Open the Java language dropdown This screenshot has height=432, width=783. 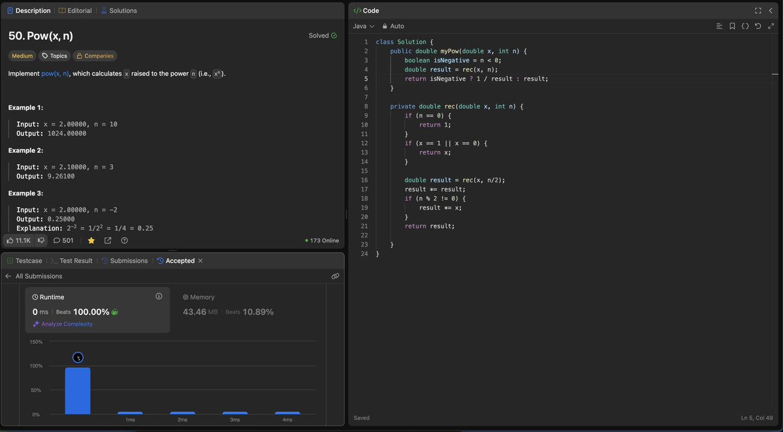[x=364, y=26]
